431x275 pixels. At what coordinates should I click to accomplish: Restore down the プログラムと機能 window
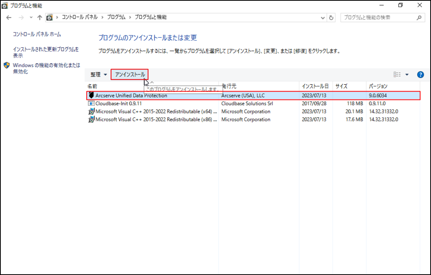[x=401, y=5]
